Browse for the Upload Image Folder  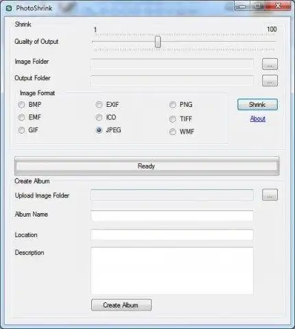tap(270, 195)
